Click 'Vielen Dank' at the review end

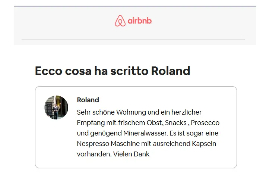pyautogui.click(x=131, y=154)
